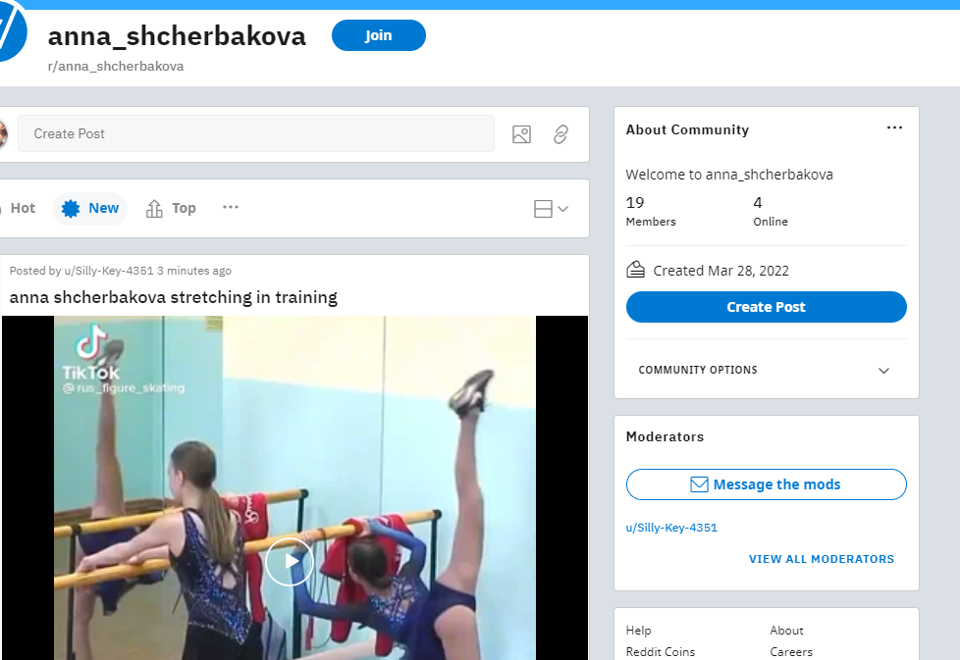This screenshot has width=960, height=660.
Task: Play the stretching video
Action: click(x=290, y=562)
